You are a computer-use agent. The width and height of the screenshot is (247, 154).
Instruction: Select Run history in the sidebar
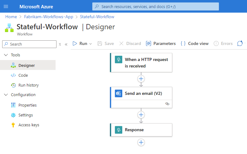[28, 85]
